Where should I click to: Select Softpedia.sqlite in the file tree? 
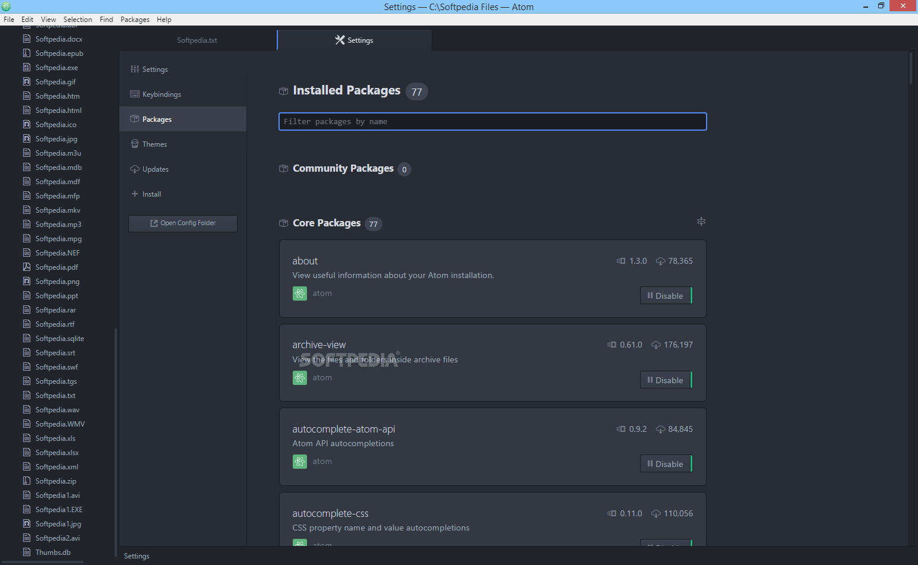pos(59,339)
